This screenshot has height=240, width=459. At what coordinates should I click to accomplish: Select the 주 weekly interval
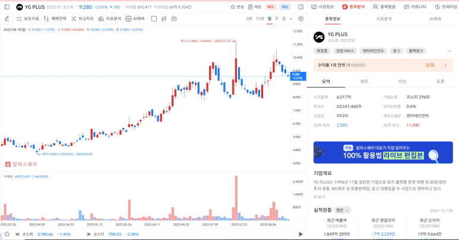[277, 19]
